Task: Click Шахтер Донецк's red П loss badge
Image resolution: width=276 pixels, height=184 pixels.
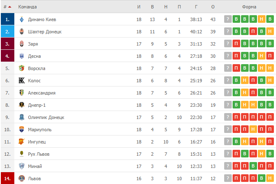Action: [253, 31]
